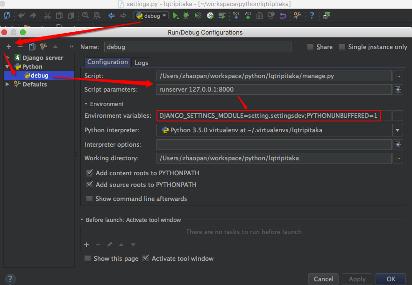Screen dimensions: 412x285
Task: Edit Environment variables browse button
Action: (398, 116)
